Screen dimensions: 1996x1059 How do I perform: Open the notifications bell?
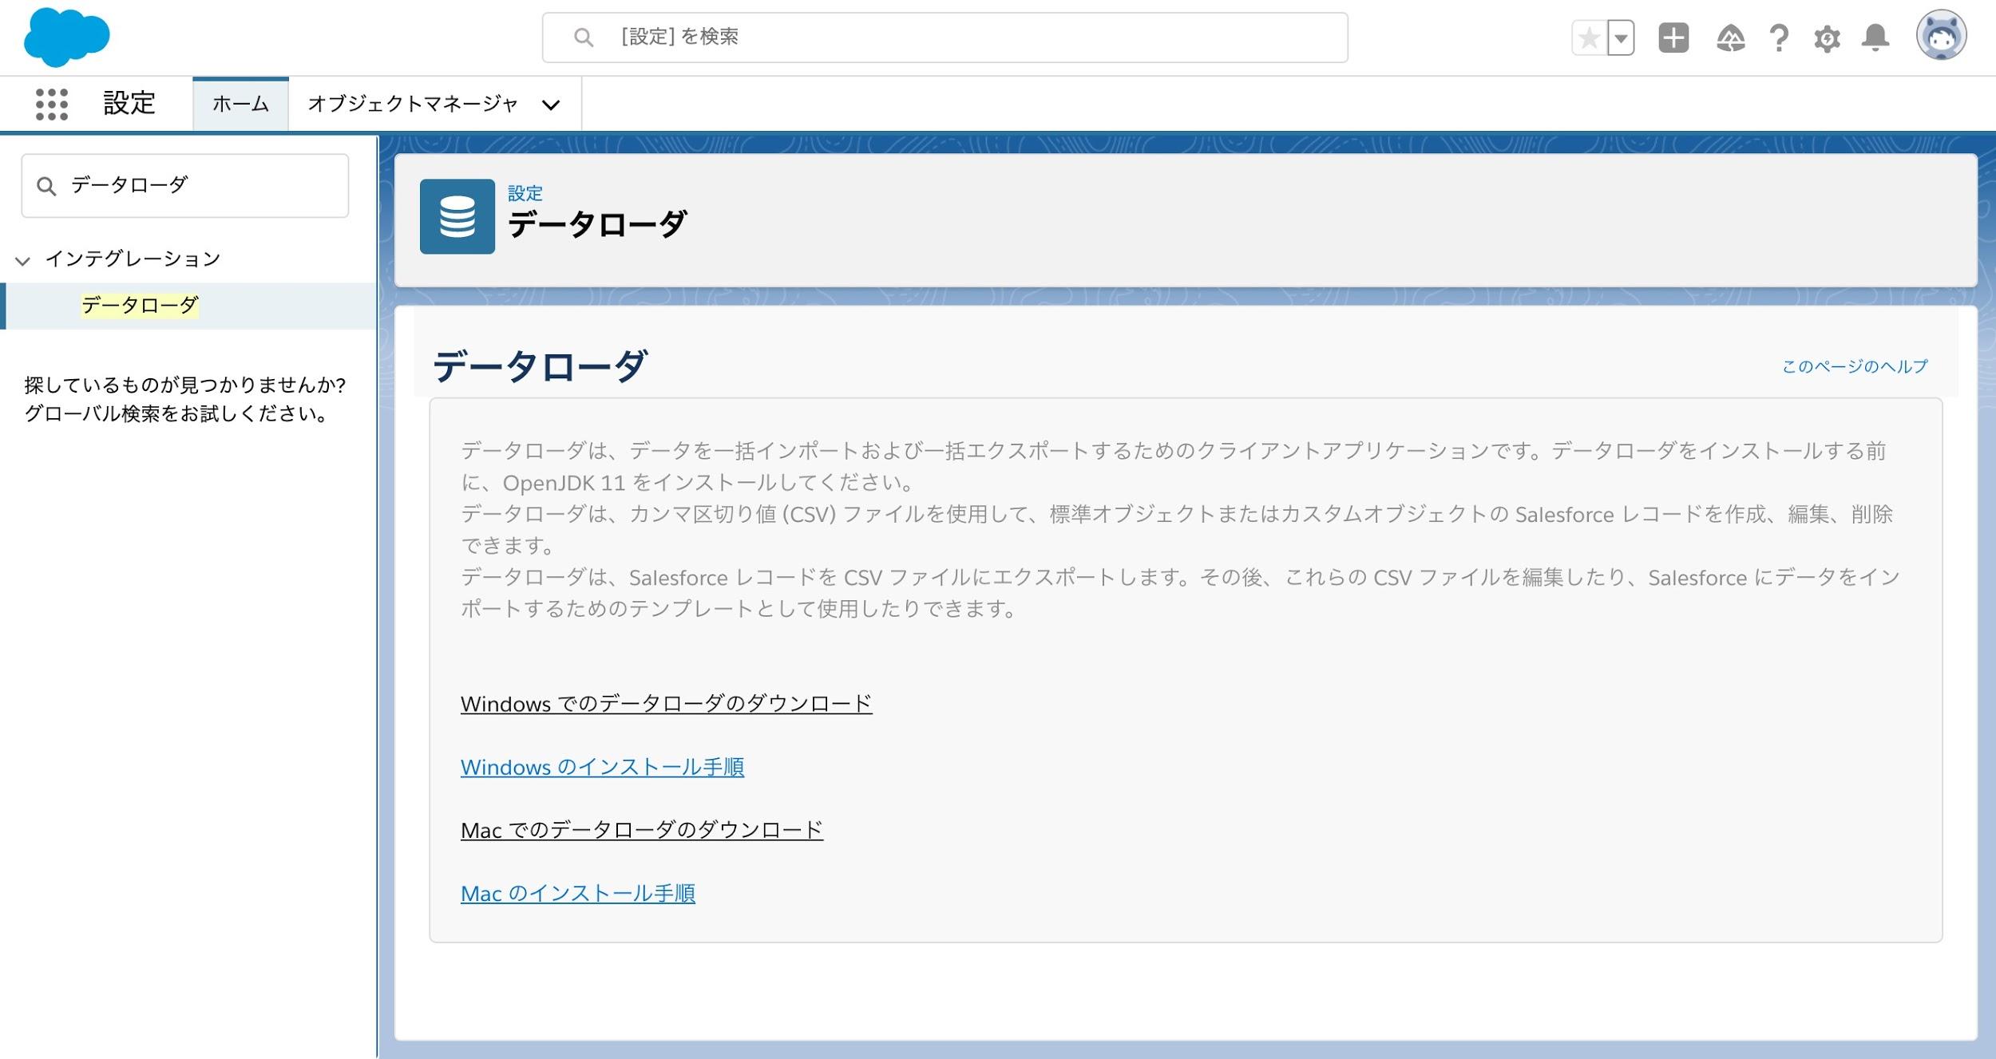click(x=1875, y=38)
